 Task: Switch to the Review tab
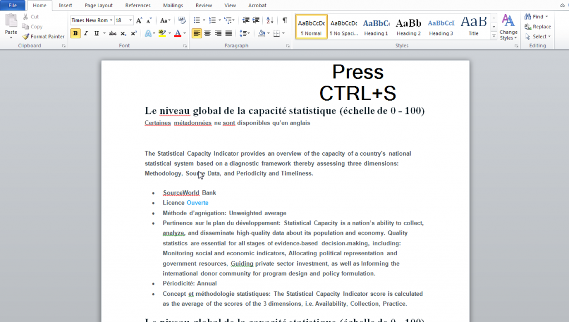point(203,6)
